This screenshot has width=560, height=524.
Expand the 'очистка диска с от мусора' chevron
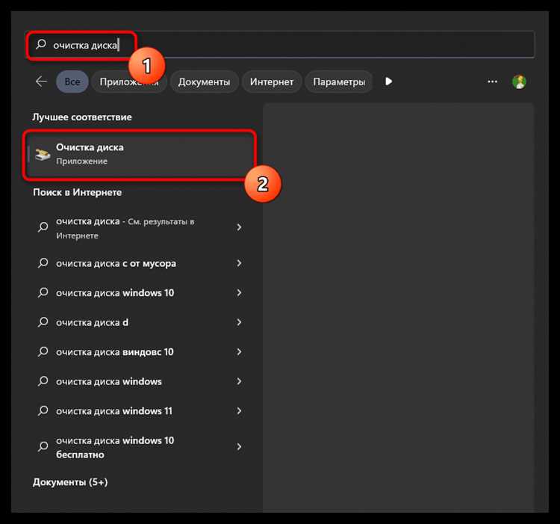pyautogui.click(x=239, y=263)
